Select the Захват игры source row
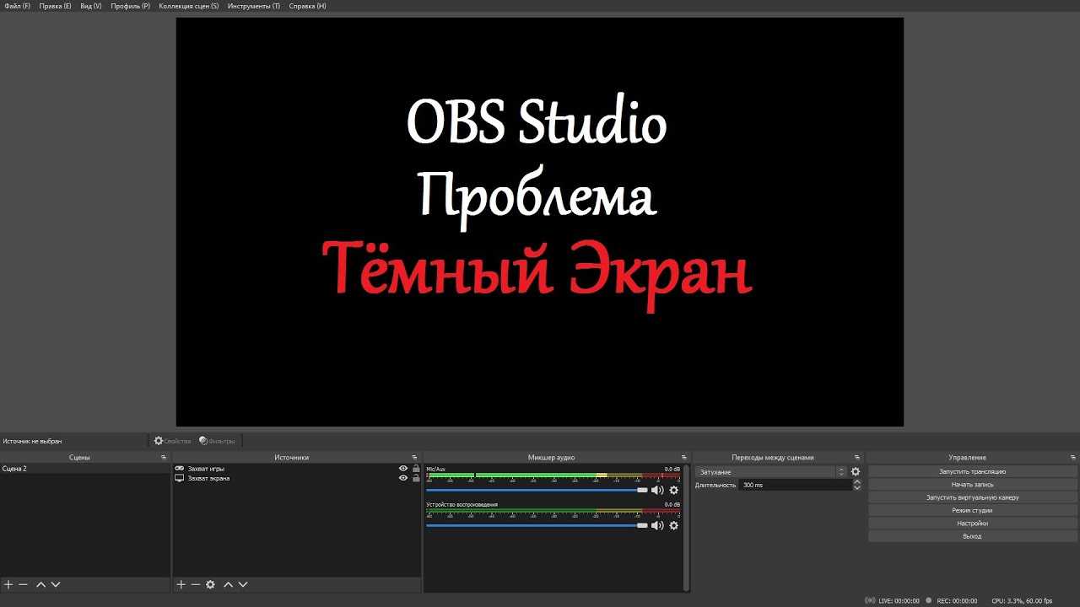Screen dimensions: 1080x607 (297, 469)
